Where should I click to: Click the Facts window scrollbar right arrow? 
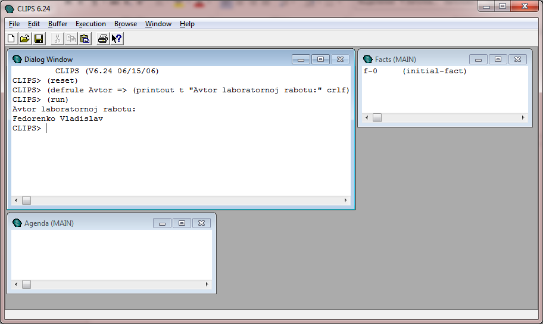click(523, 117)
